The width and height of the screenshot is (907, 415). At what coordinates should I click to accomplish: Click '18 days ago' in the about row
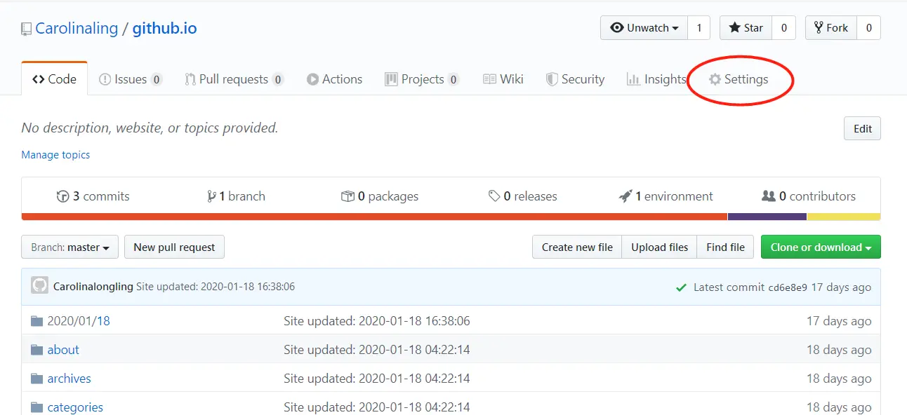coord(839,350)
